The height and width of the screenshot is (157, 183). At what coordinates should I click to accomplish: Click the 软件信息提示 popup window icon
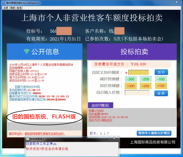tap(27, 139)
